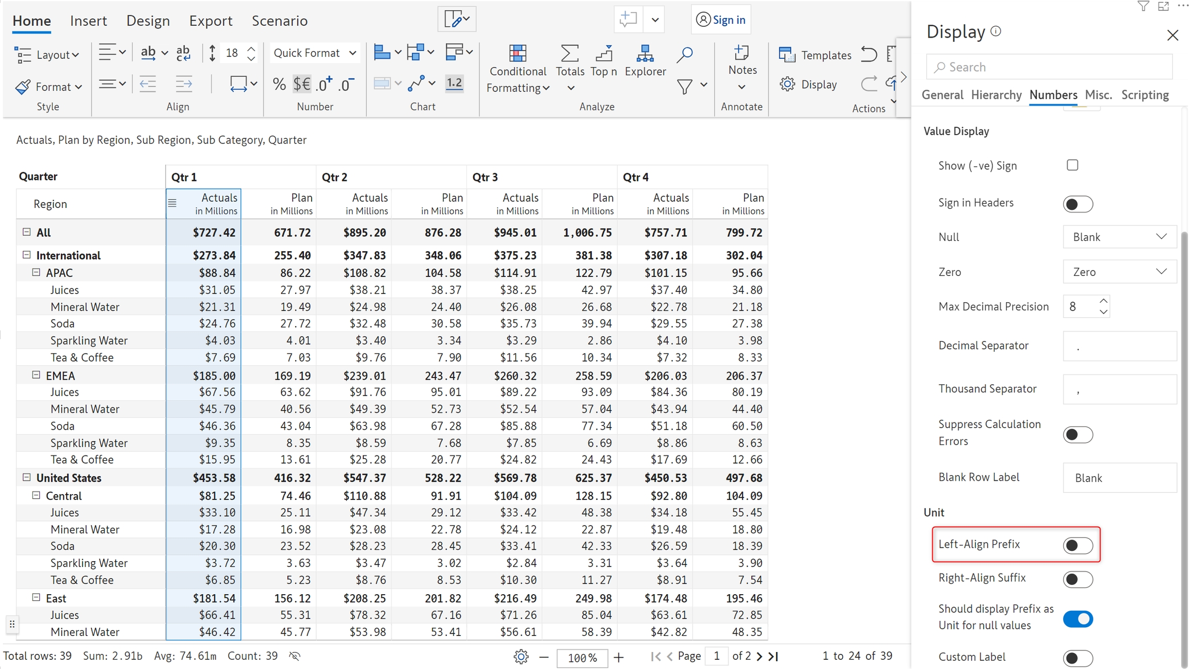The height and width of the screenshot is (669, 1189).
Task: Click the Notes annotate icon
Action: pyautogui.click(x=742, y=54)
